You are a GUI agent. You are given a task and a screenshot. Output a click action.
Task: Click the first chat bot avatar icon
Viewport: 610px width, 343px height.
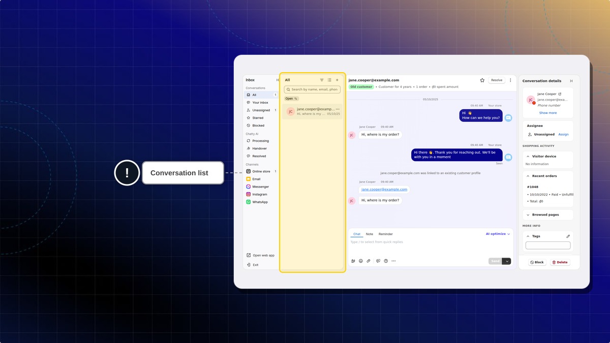pyautogui.click(x=508, y=118)
